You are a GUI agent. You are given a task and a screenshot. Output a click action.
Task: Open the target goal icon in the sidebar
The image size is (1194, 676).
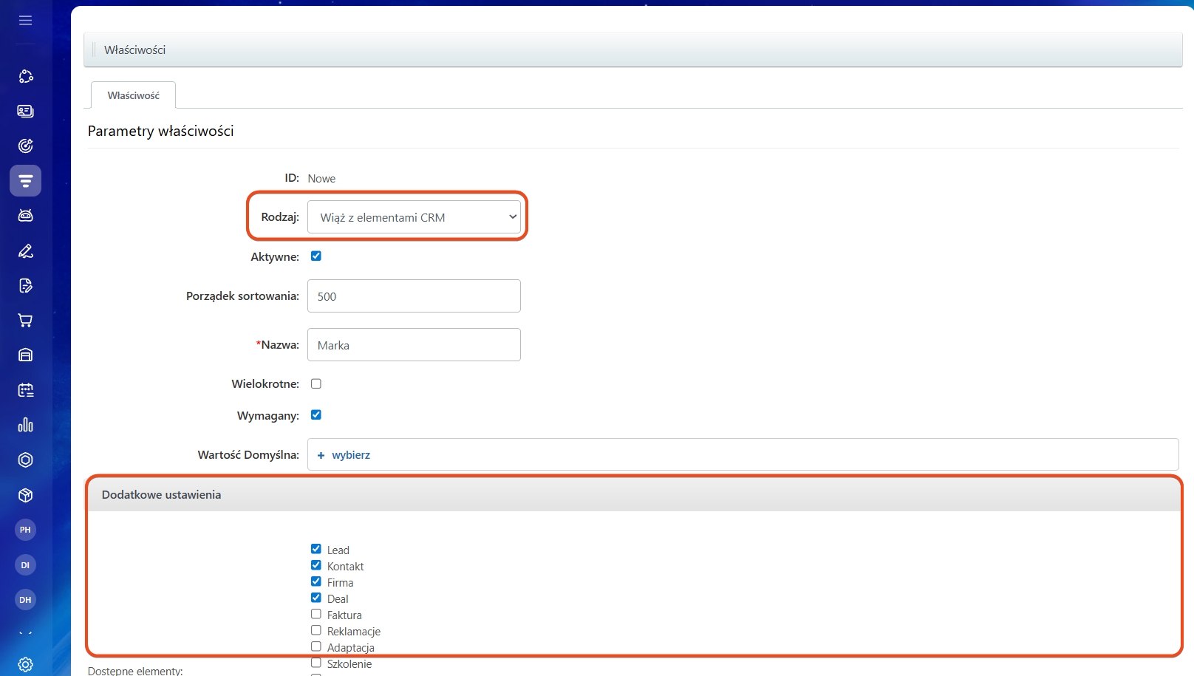click(25, 146)
